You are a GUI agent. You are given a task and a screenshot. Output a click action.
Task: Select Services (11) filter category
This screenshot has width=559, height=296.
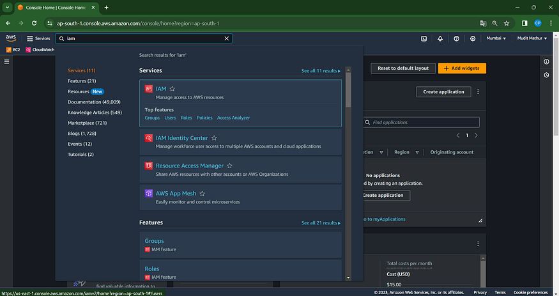point(81,70)
